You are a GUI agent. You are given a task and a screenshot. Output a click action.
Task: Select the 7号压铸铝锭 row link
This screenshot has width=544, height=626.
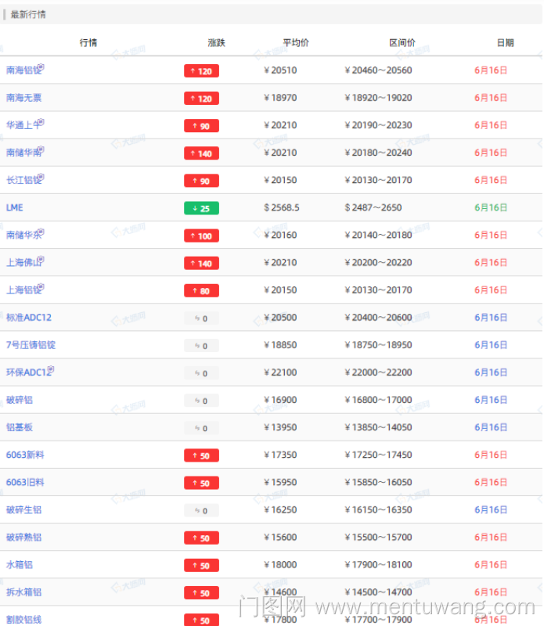pos(31,345)
